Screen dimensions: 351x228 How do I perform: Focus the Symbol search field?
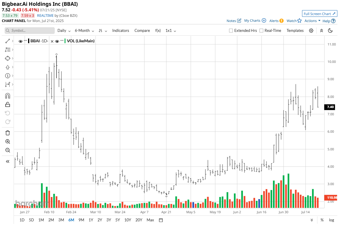(x=30, y=30)
